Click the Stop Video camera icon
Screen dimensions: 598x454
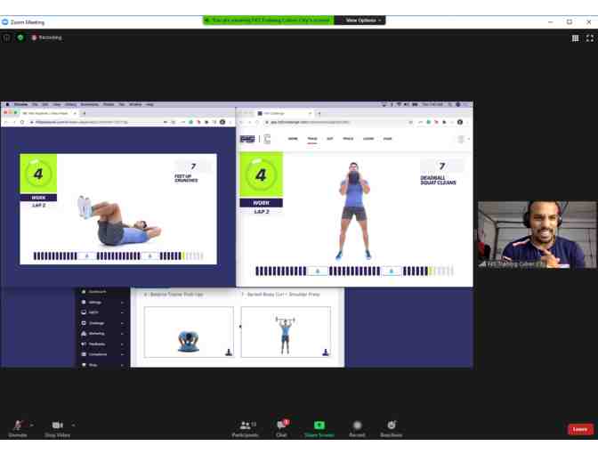(57, 426)
